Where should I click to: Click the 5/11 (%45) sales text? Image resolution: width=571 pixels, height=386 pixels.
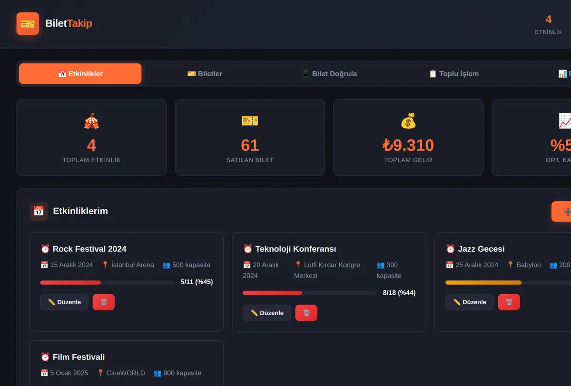(x=197, y=282)
